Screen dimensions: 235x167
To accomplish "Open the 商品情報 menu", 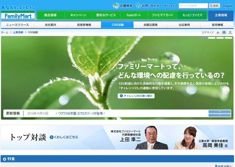I will (x=51, y=15).
